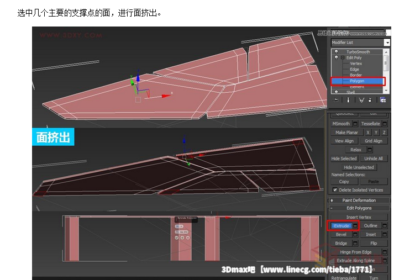This screenshot has height=280, width=394.
Task: Open Inset settings box
Action: 385,235
